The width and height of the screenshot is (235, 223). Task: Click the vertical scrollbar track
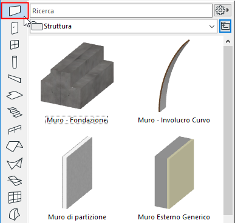[228, 131]
